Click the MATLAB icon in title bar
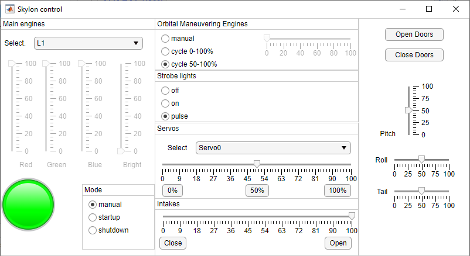Viewport: 470px width, 256px height. coord(10,9)
